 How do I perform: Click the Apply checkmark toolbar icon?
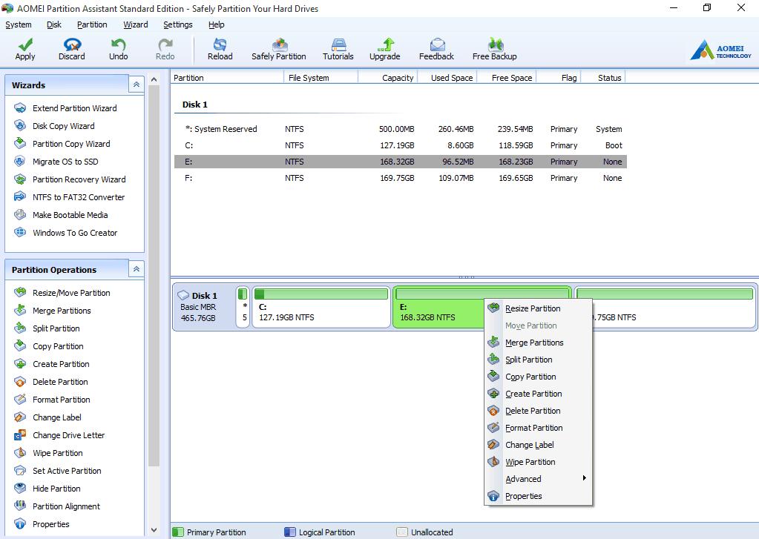tap(25, 45)
